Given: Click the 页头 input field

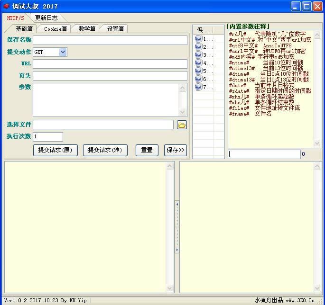Looking at the screenshot, I should point(110,76).
